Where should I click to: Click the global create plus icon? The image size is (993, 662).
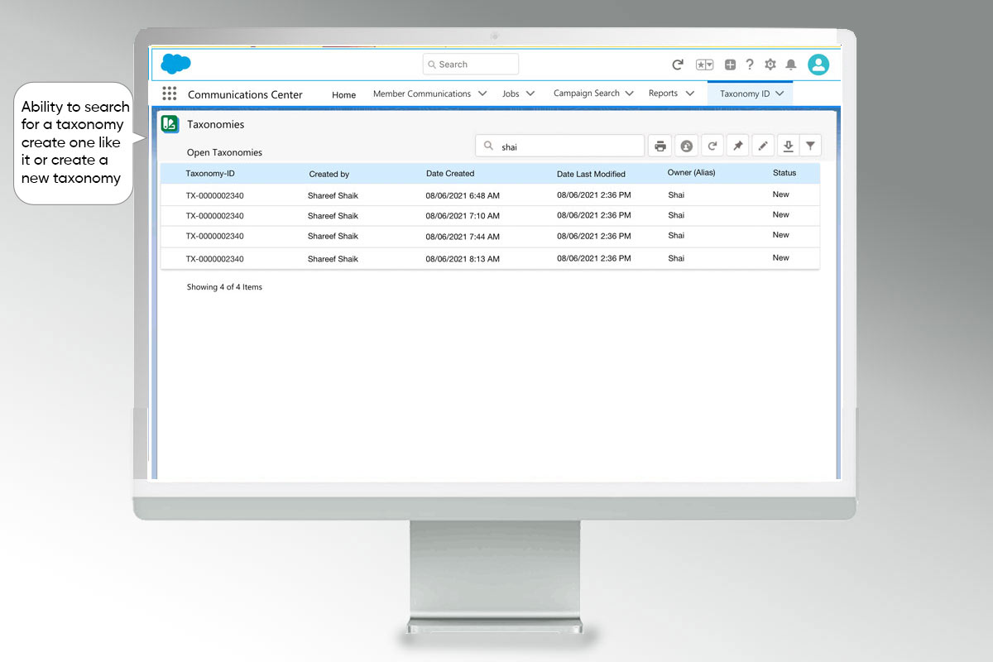point(730,65)
